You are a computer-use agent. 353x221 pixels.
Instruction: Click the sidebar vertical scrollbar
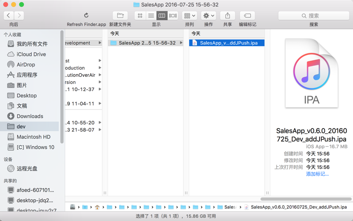[62, 87]
